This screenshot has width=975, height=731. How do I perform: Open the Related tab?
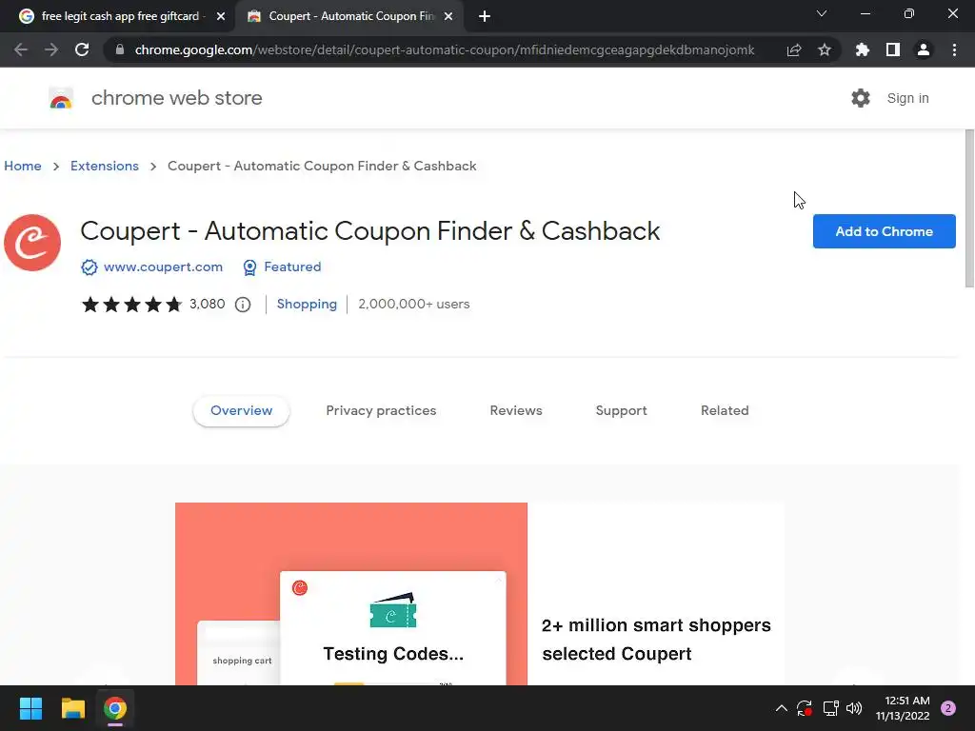pyautogui.click(x=725, y=410)
